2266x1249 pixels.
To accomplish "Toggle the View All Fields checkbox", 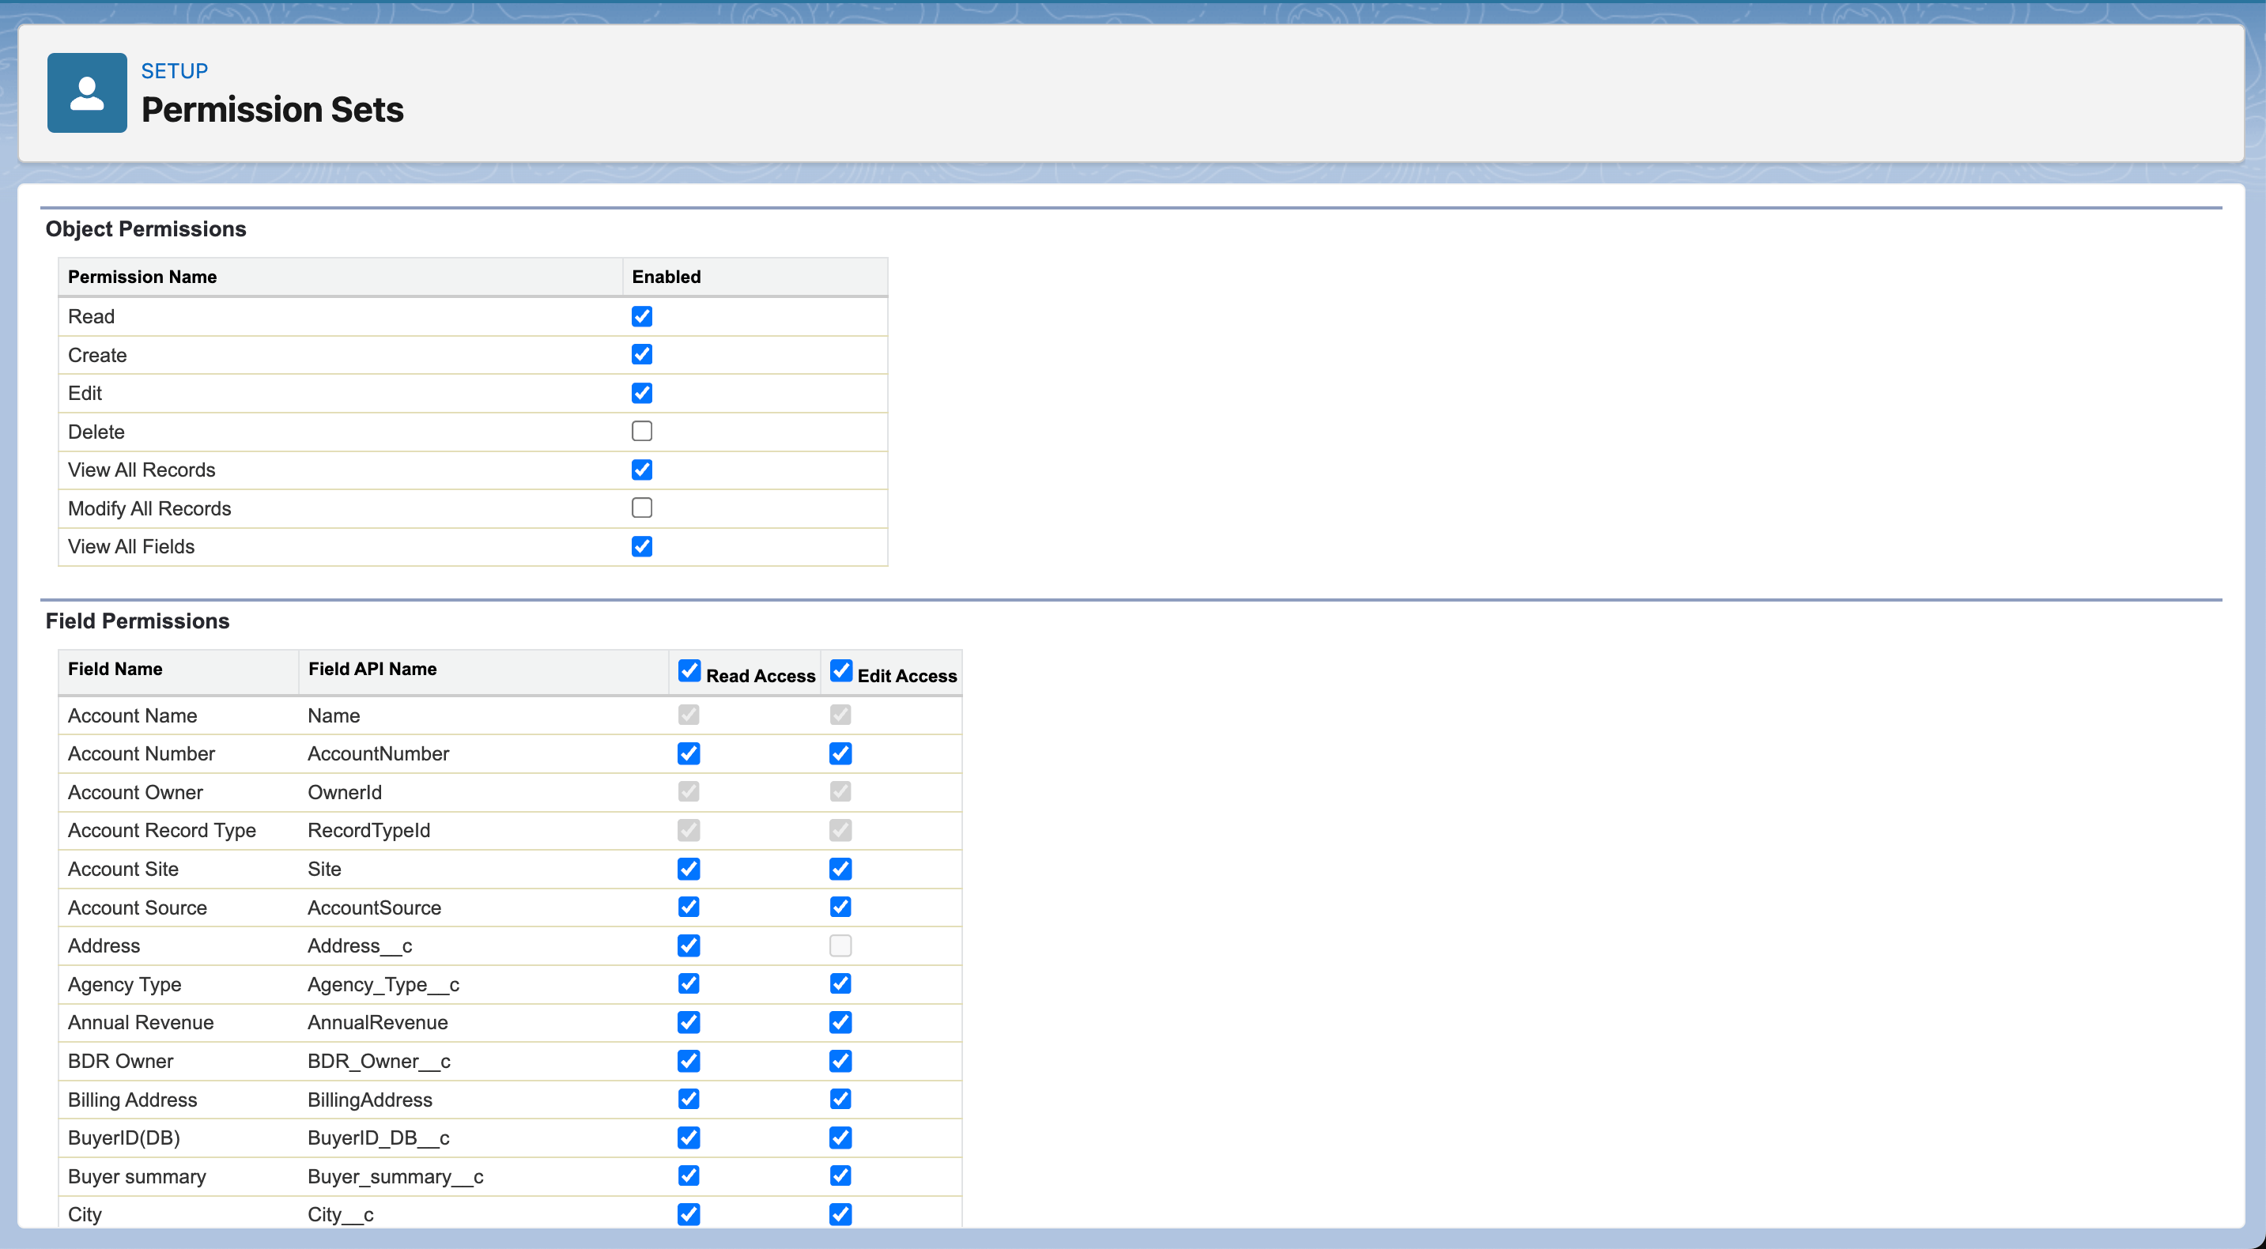I will [642, 546].
